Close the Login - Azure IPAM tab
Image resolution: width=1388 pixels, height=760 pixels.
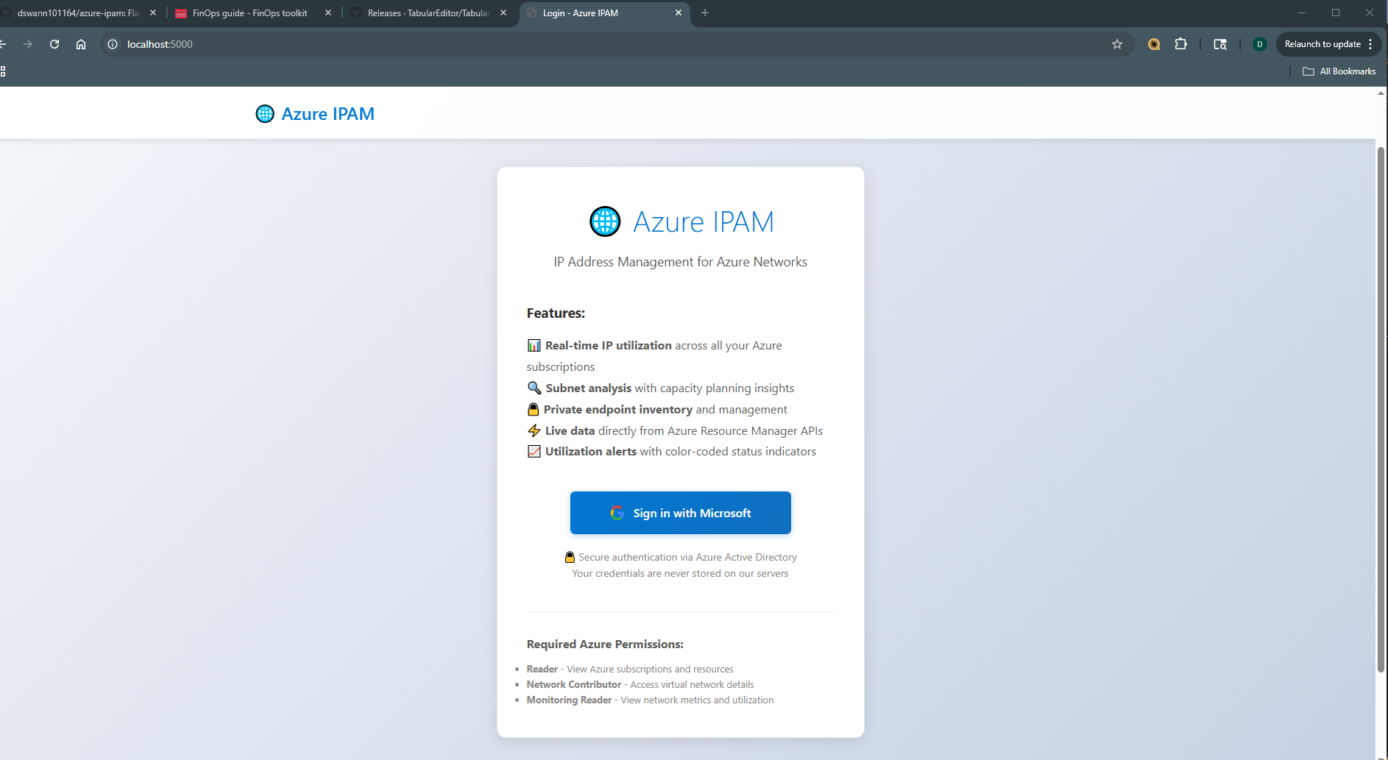679,13
